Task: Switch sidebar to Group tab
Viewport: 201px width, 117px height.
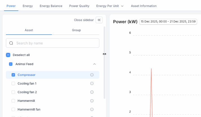Action: point(76,30)
